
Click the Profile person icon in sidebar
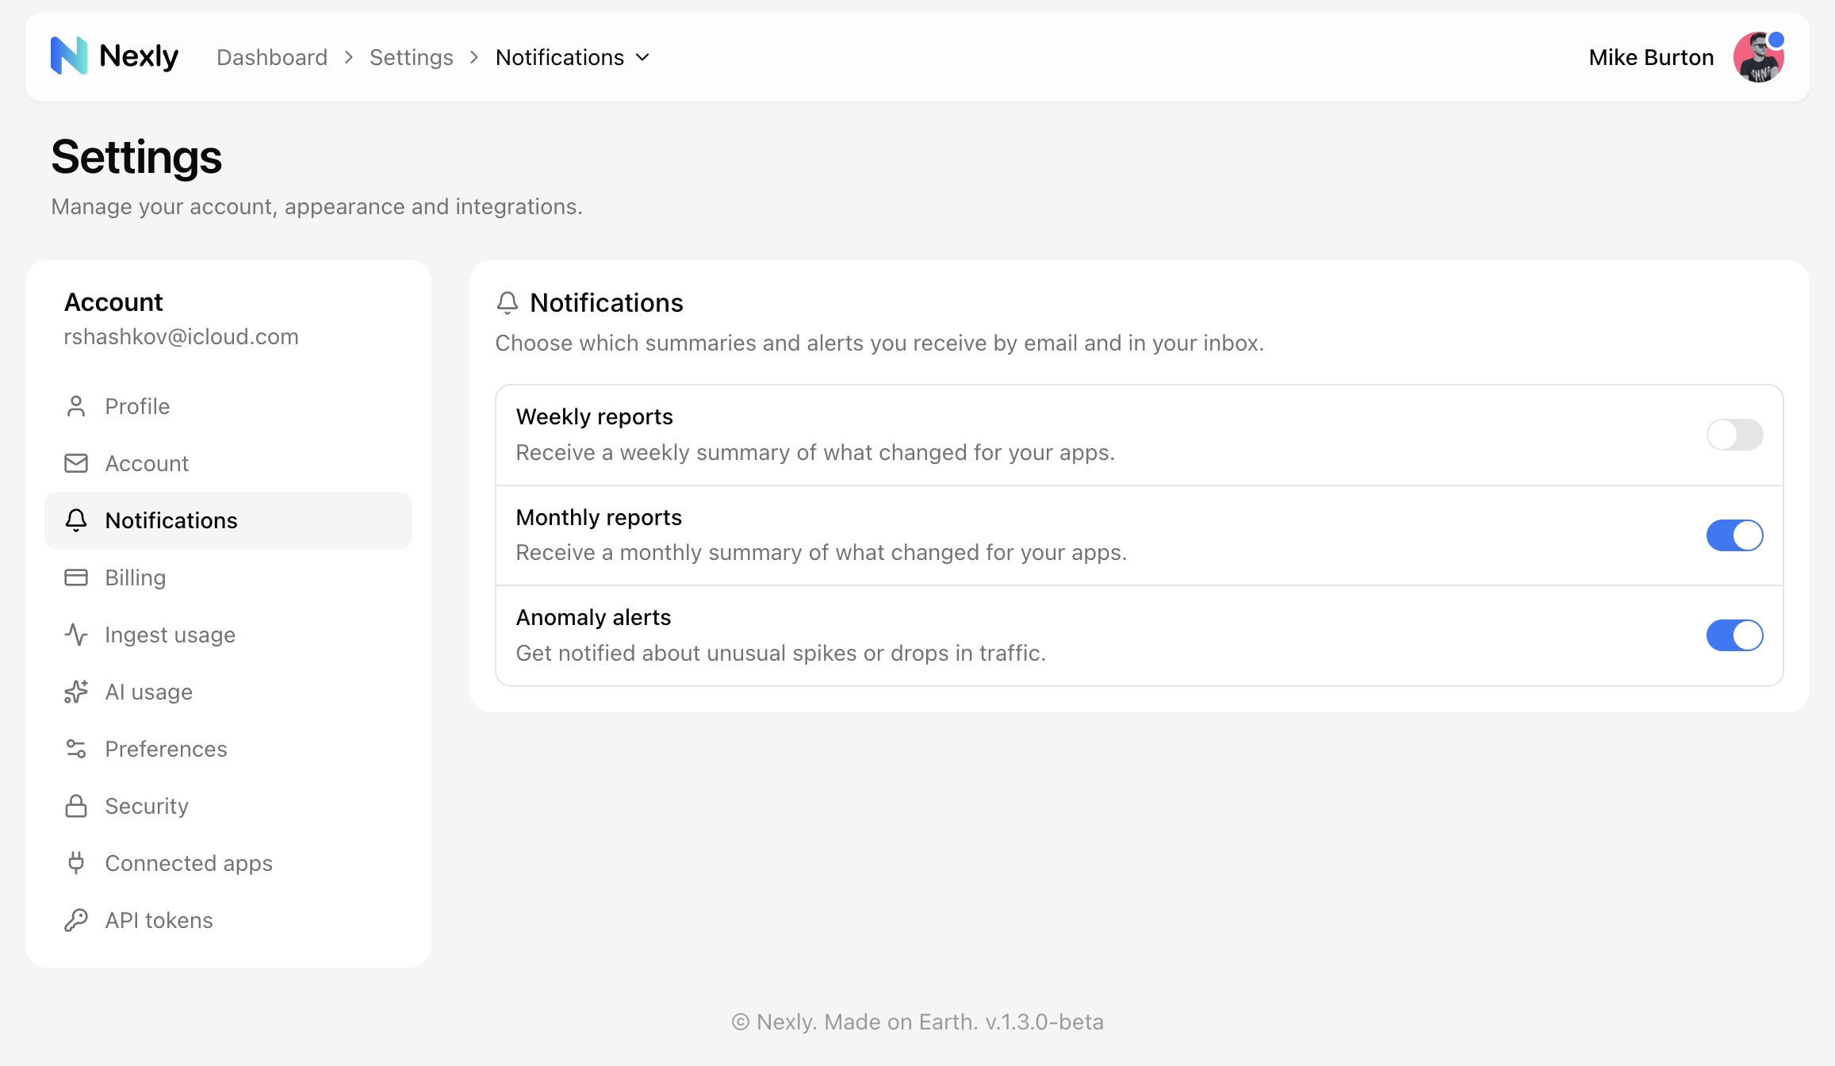tap(76, 406)
